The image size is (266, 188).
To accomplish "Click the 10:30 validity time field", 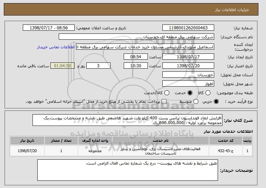I will tap(136, 66).
